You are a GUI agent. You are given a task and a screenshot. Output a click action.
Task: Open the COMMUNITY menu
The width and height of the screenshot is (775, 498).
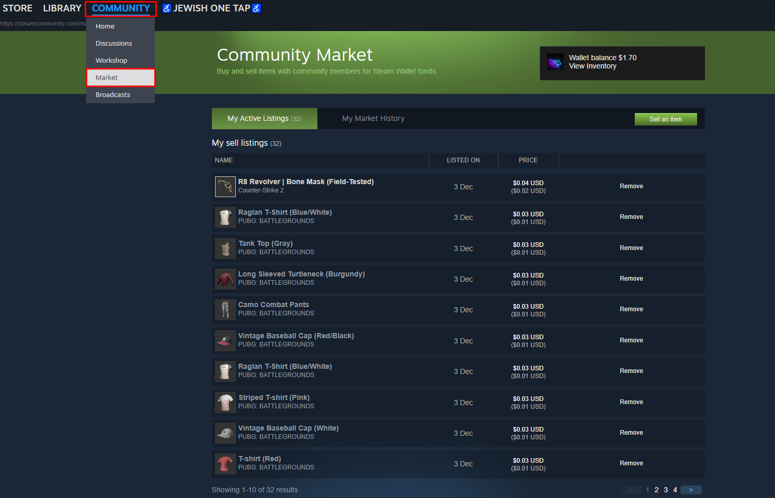[x=121, y=8]
